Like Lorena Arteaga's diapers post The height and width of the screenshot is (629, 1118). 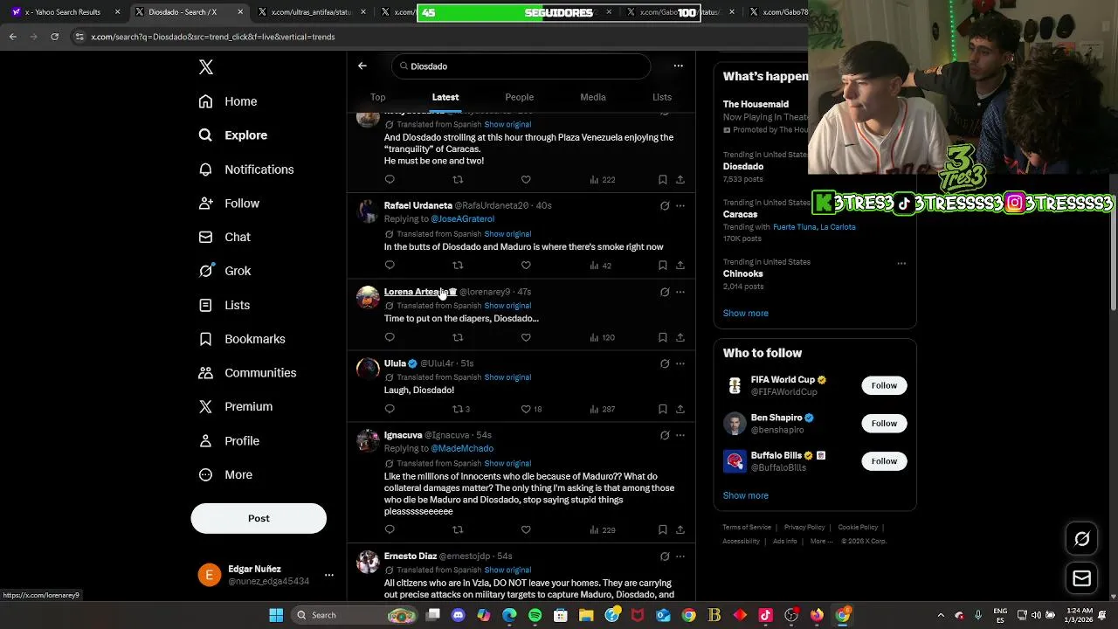click(526, 337)
